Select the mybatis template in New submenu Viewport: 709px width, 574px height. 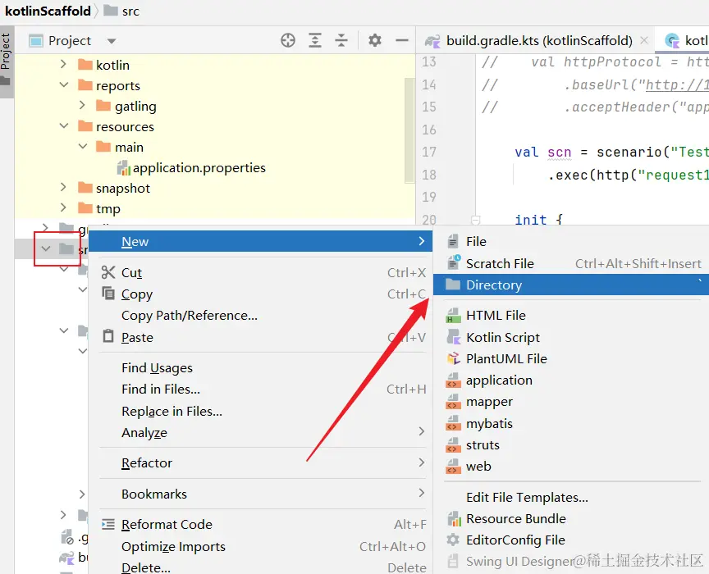tap(571, 423)
